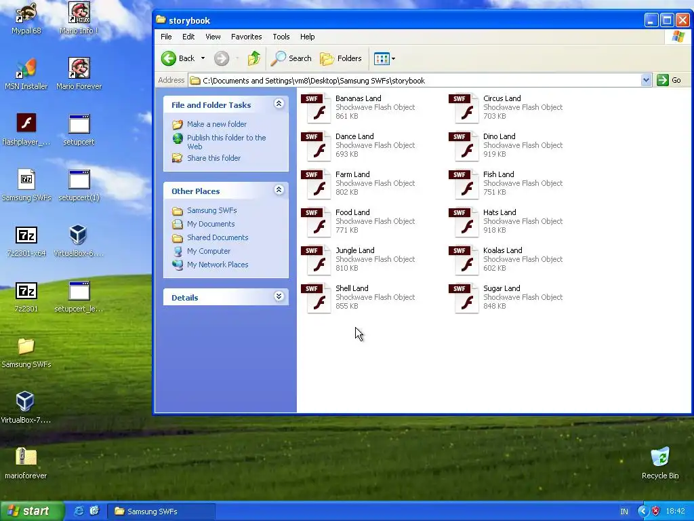Go to Samsung SWFs in Other Places

[x=211, y=210]
